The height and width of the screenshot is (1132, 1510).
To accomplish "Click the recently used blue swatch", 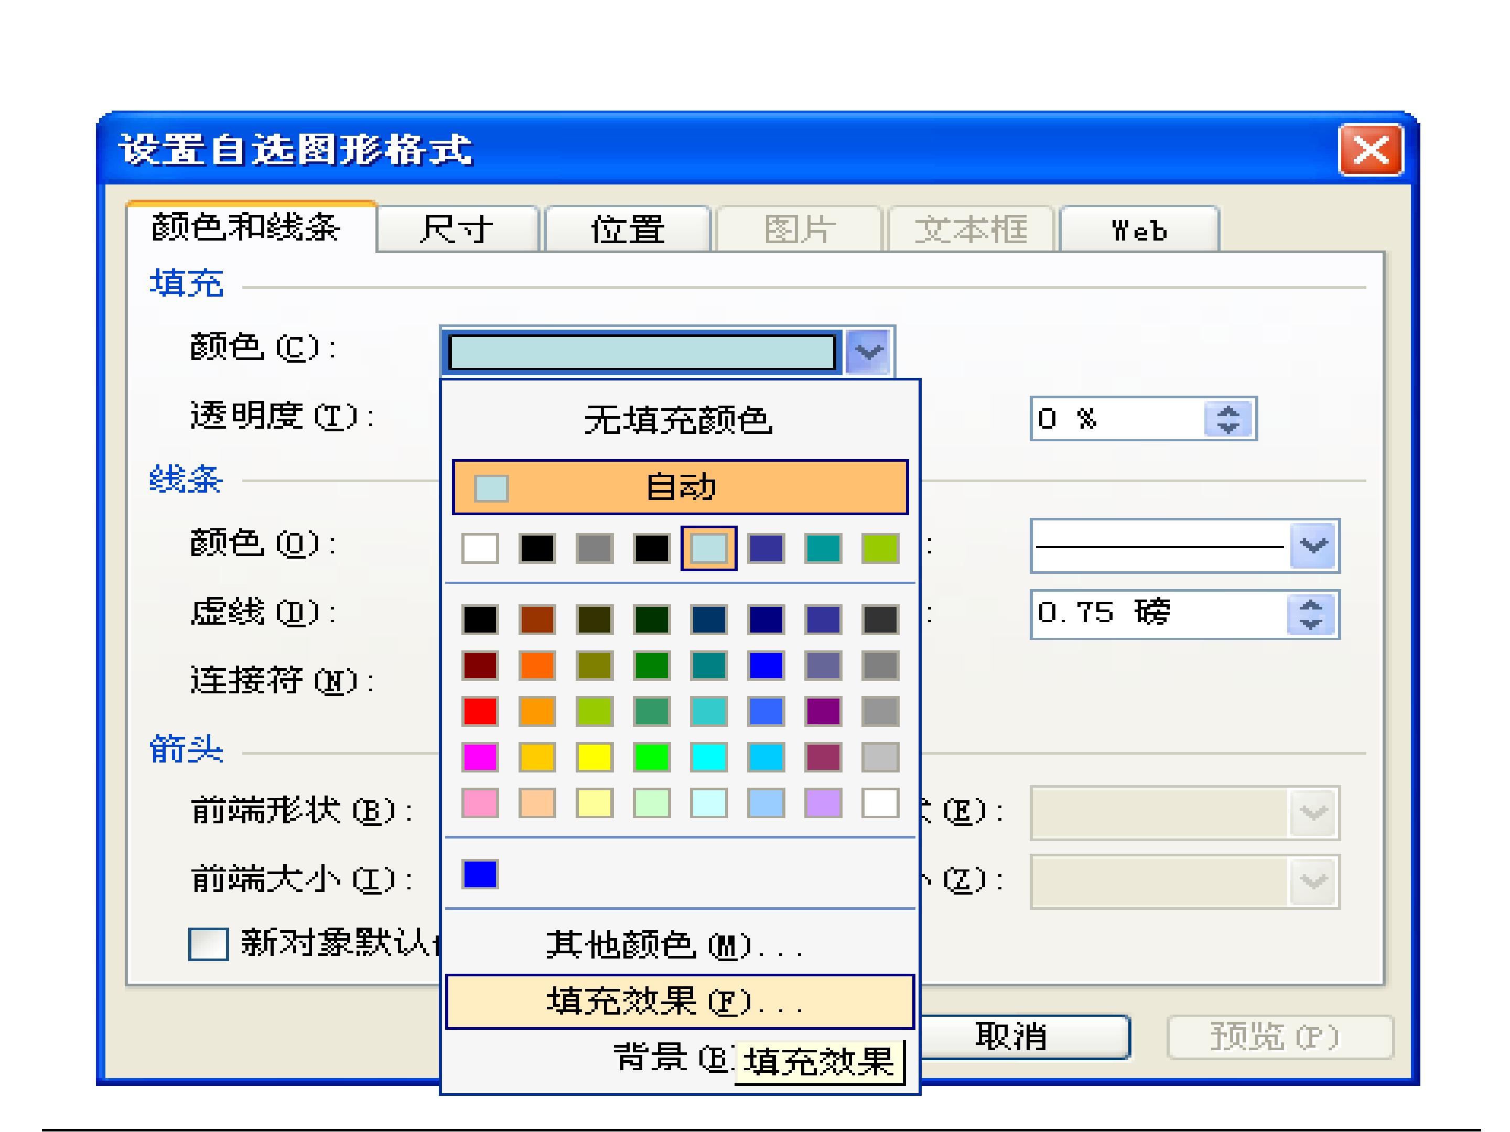I will click(x=480, y=874).
